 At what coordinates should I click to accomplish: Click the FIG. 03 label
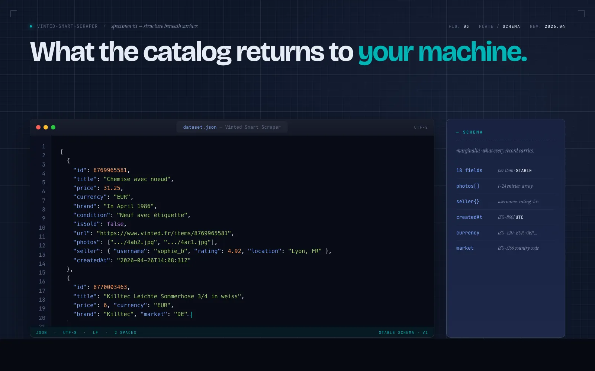tap(459, 27)
